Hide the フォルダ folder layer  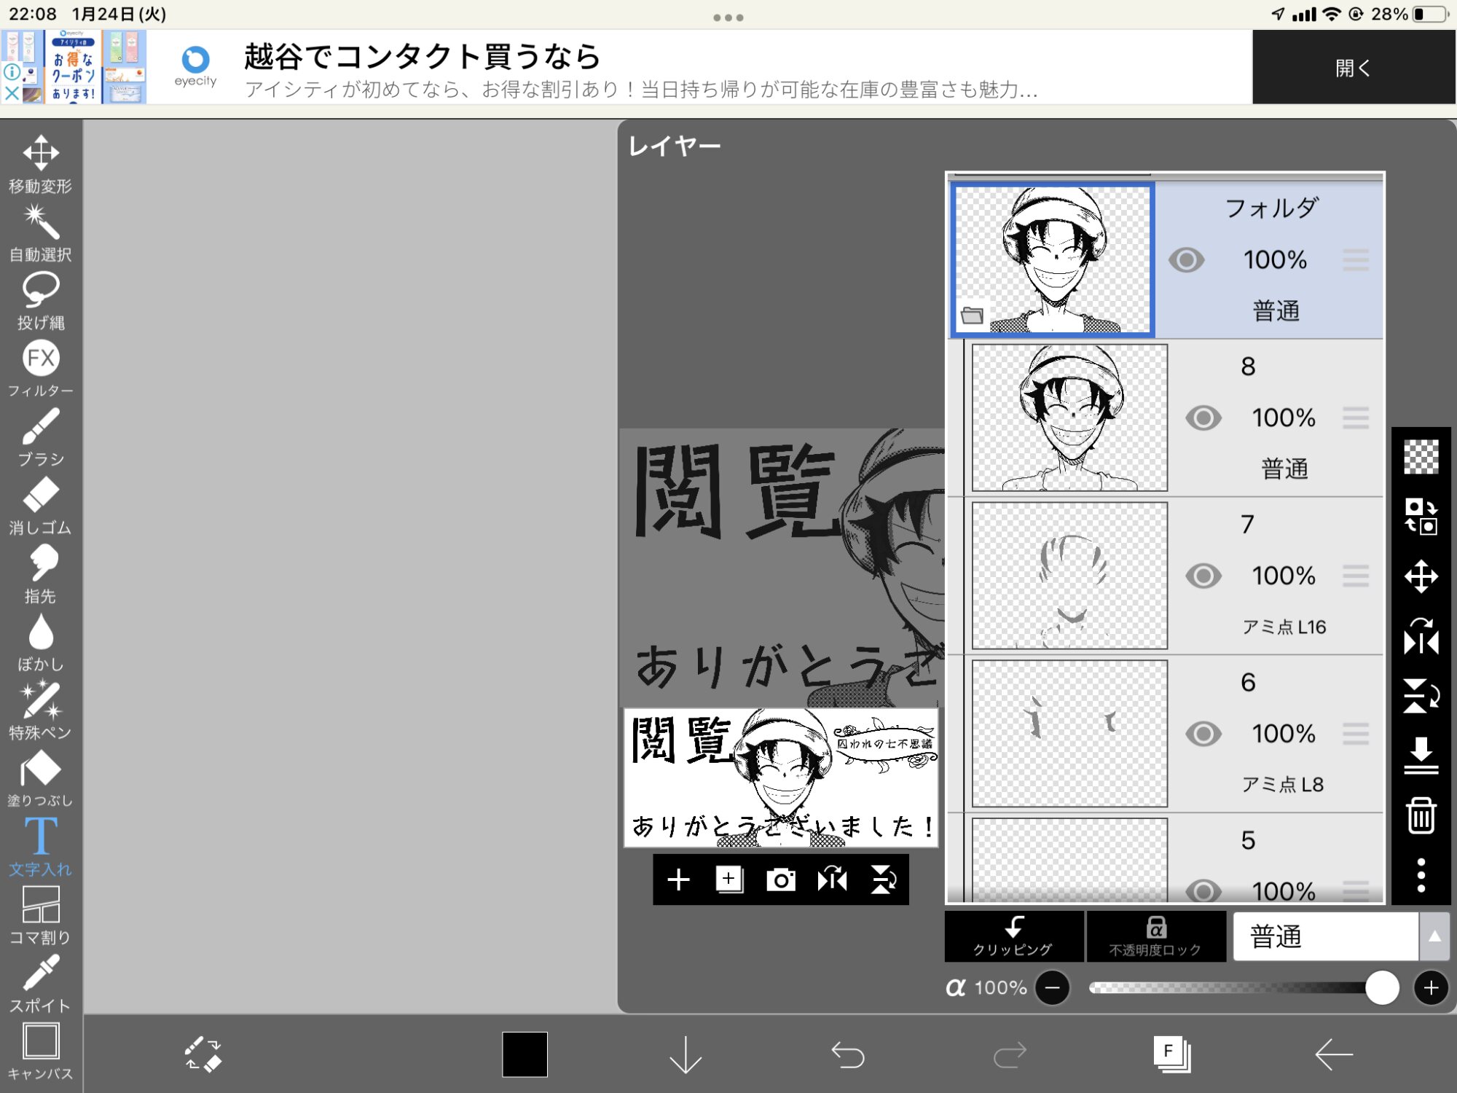tap(1186, 260)
